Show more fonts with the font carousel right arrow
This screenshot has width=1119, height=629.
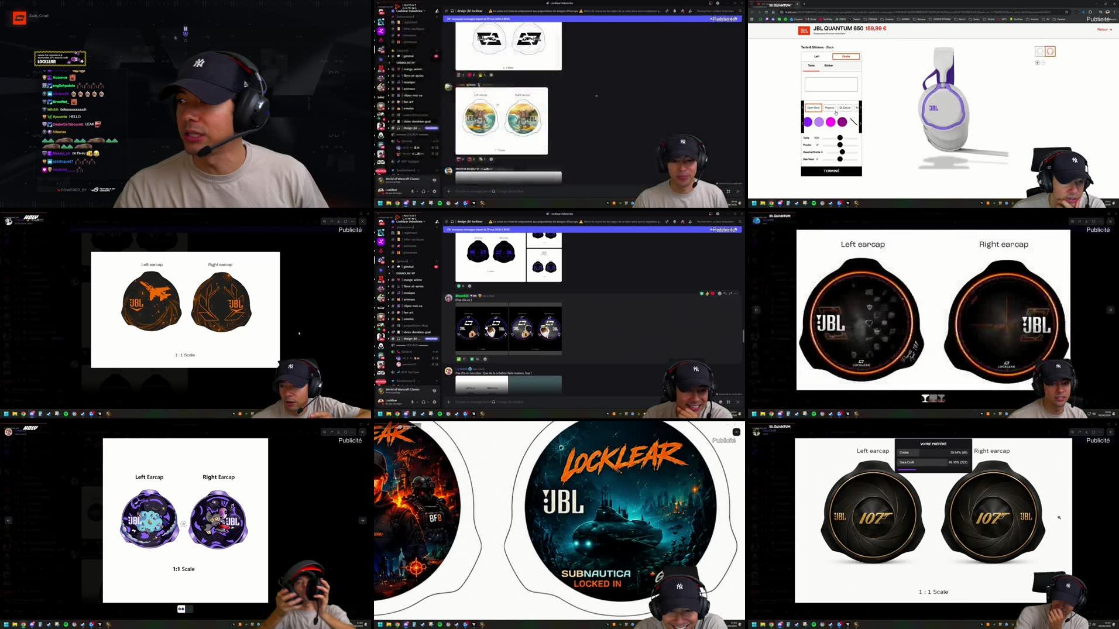pyautogui.click(x=860, y=108)
